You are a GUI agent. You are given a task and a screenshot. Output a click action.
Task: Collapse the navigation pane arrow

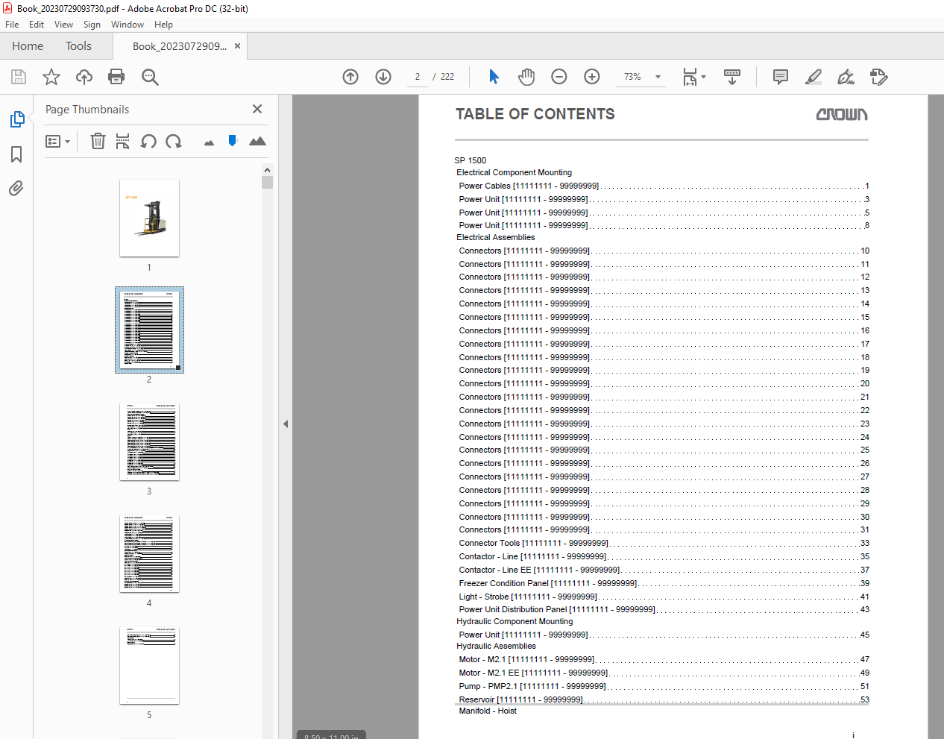coord(286,424)
